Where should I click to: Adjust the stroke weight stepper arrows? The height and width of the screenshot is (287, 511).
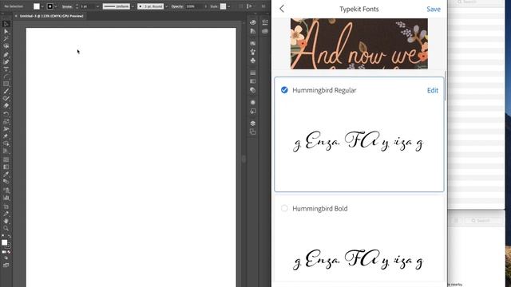pos(77,6)
